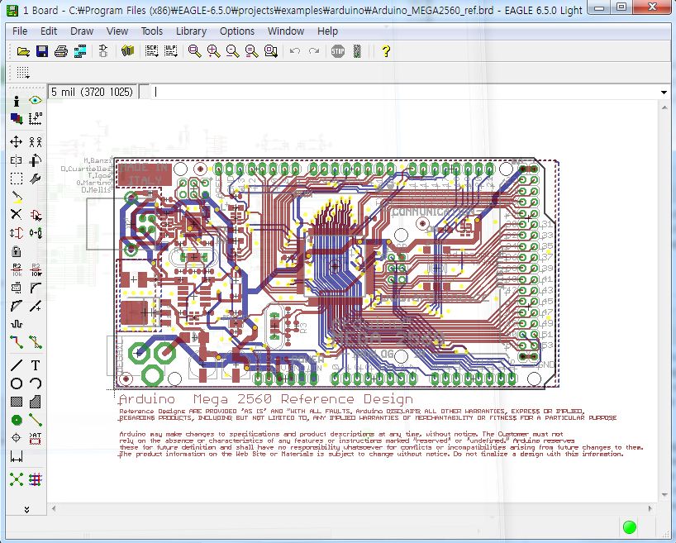Screen dimensions: 676x543
Task: Select the Rotate tool
Action: pos(36,160)
